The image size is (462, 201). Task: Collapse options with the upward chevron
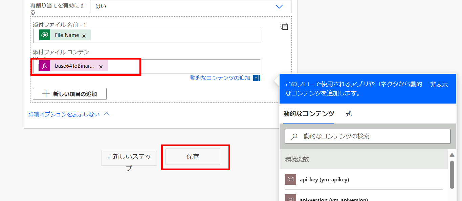106,114
